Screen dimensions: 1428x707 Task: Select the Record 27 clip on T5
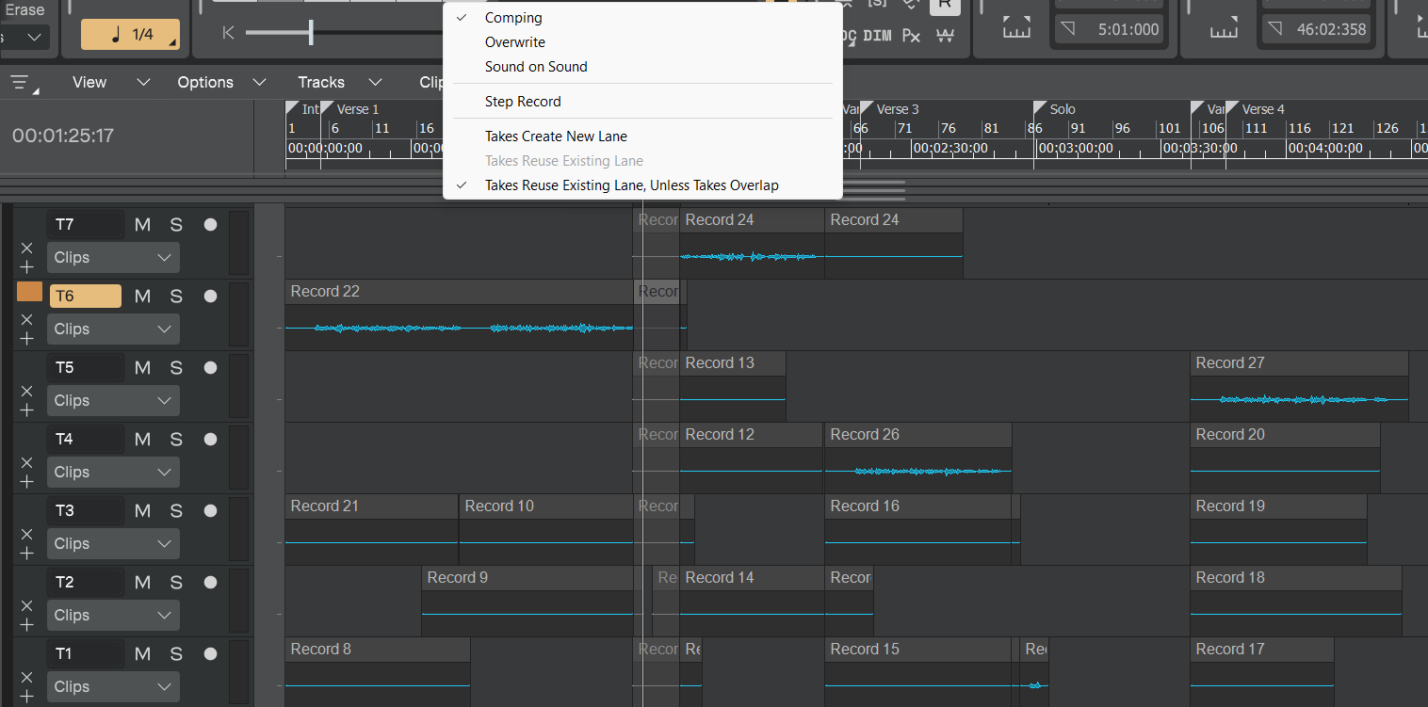1299,386
